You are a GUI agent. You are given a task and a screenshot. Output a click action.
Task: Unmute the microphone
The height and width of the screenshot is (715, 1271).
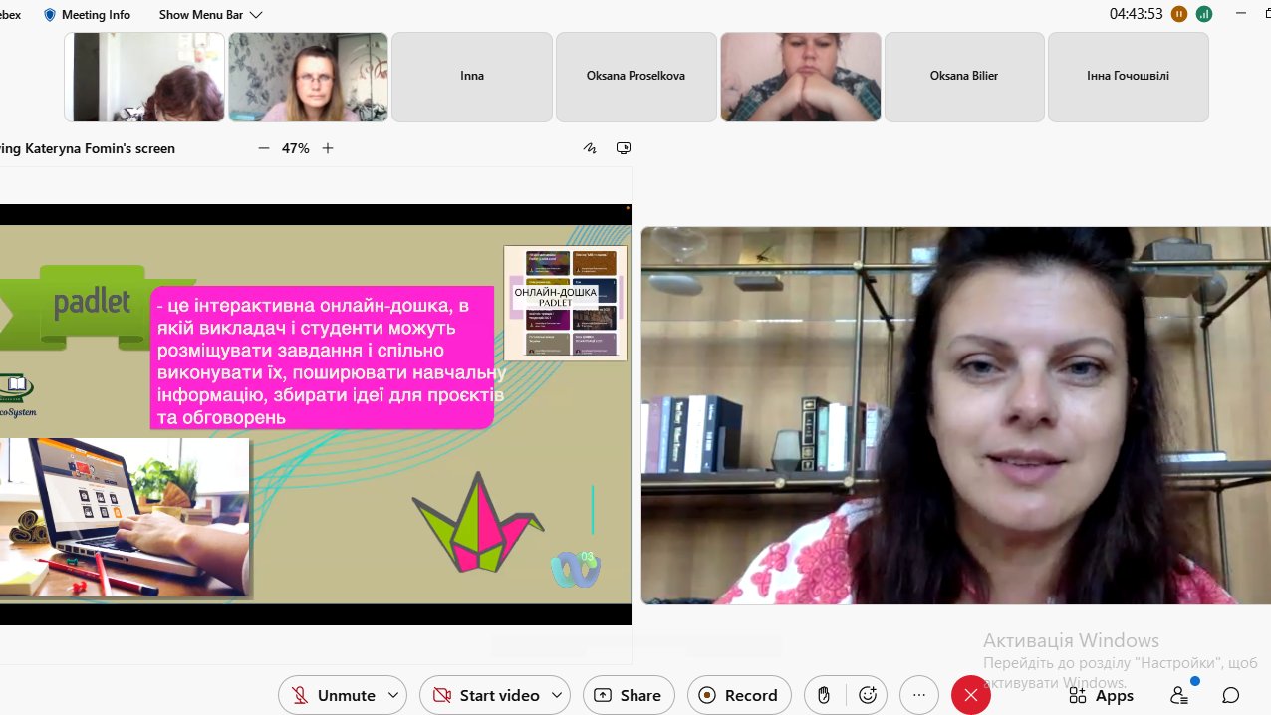pos(334,695)
